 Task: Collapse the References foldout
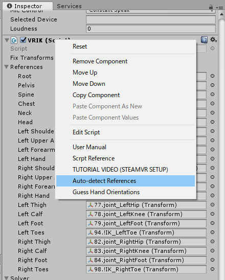pos(7,67)
